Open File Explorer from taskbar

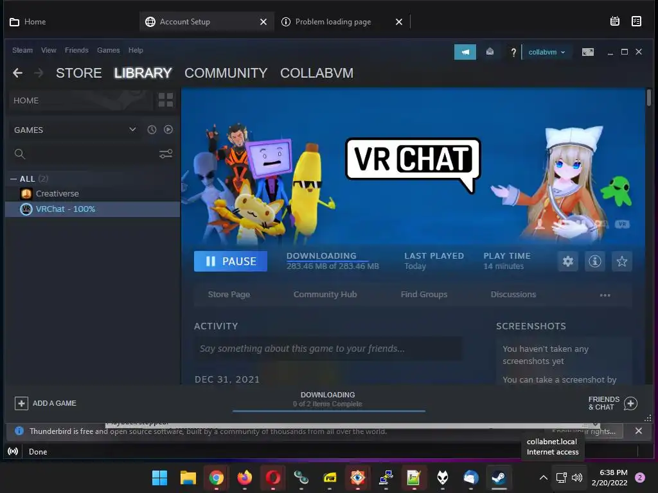click(188, 478)
